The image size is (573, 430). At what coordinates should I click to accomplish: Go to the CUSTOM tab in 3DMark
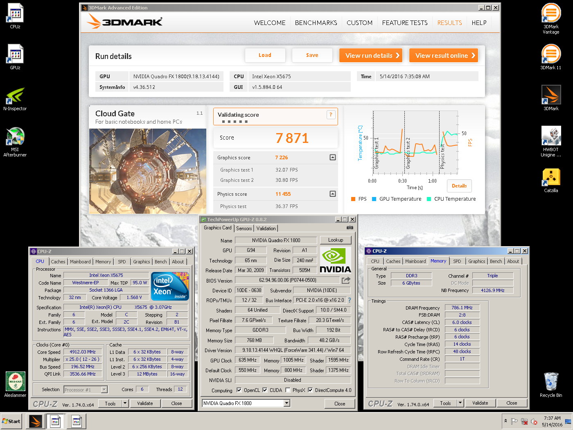(x=360, y=23)
